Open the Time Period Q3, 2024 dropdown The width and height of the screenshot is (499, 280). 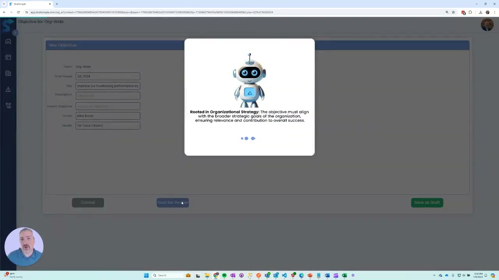(108, 76)
